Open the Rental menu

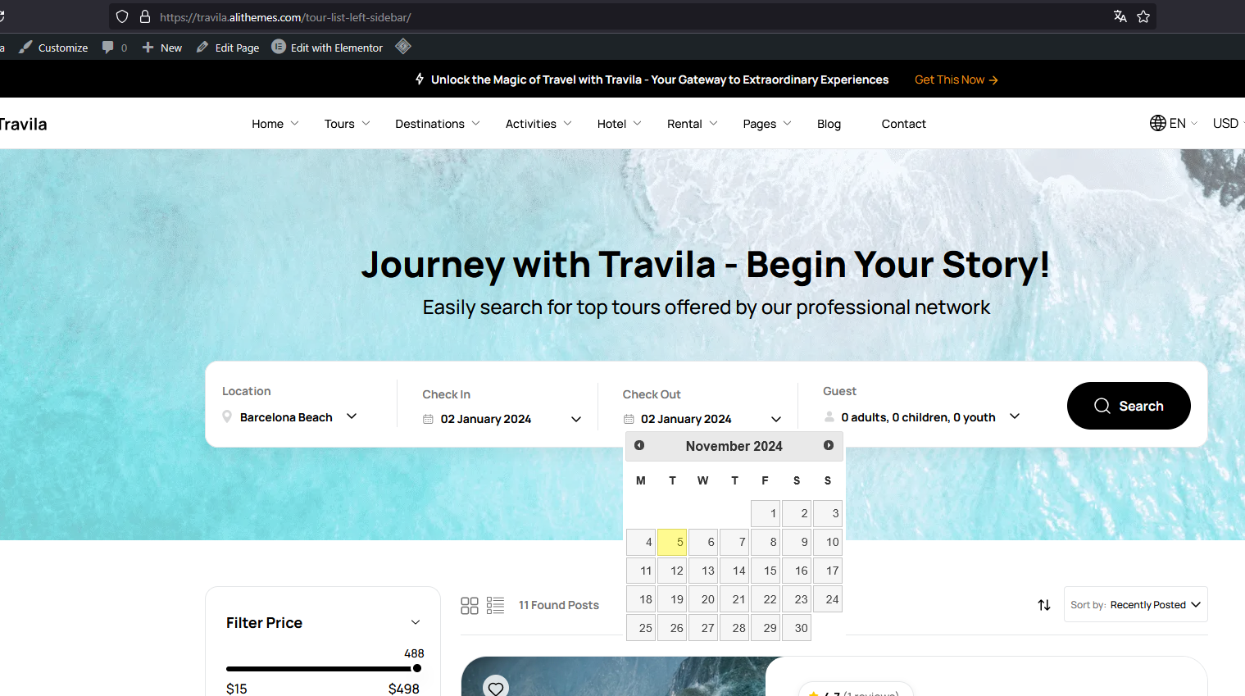click(x=692, y=124)
